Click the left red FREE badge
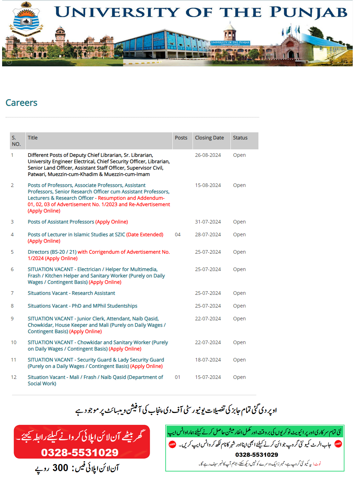The image size is (354, 480). click(x=172, y=444)
